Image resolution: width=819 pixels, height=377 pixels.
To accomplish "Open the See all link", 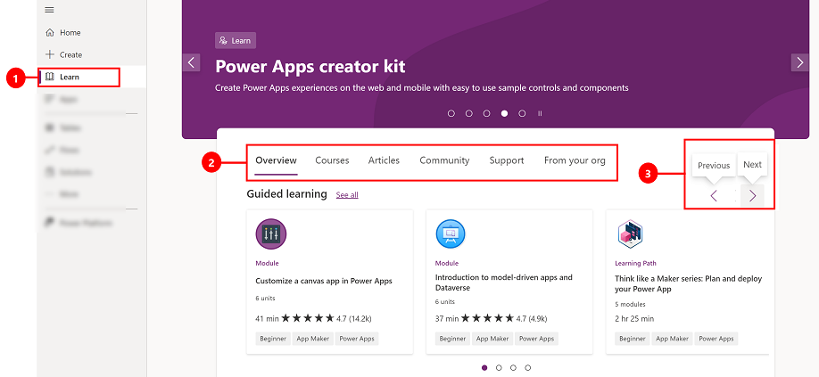I will pos(347,195).
